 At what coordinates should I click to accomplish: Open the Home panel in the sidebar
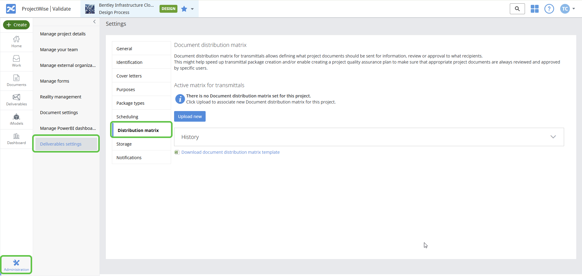tap(16, 42)
